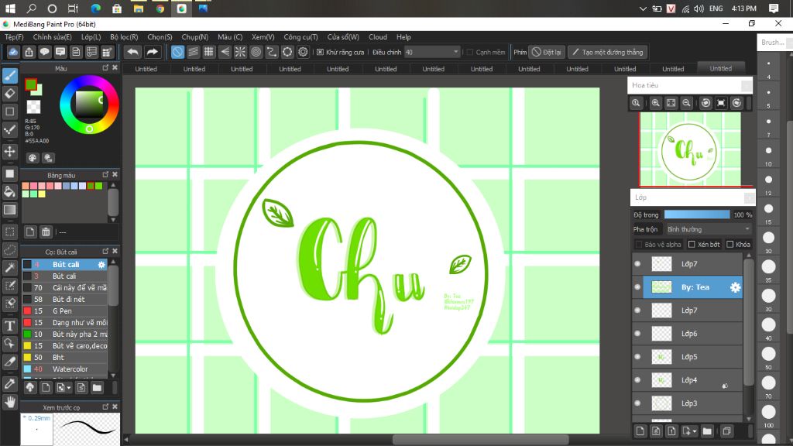Select the Brush tool in left toolbar
Screen dimensions: 793x446
[x=9, y=75]
